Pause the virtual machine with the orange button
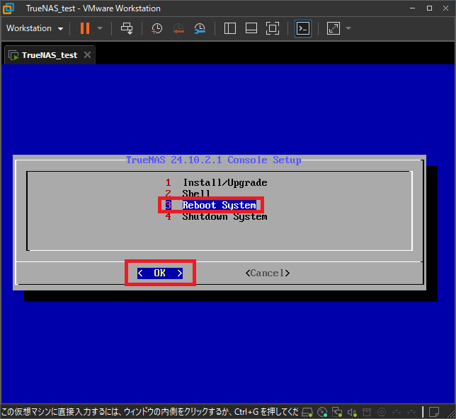 point(85,28)
